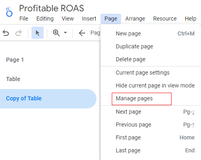This screenshot has width=201, height=160.
Task: Click the Looker Studio logo icon
Action: click(x=9, y=12)
